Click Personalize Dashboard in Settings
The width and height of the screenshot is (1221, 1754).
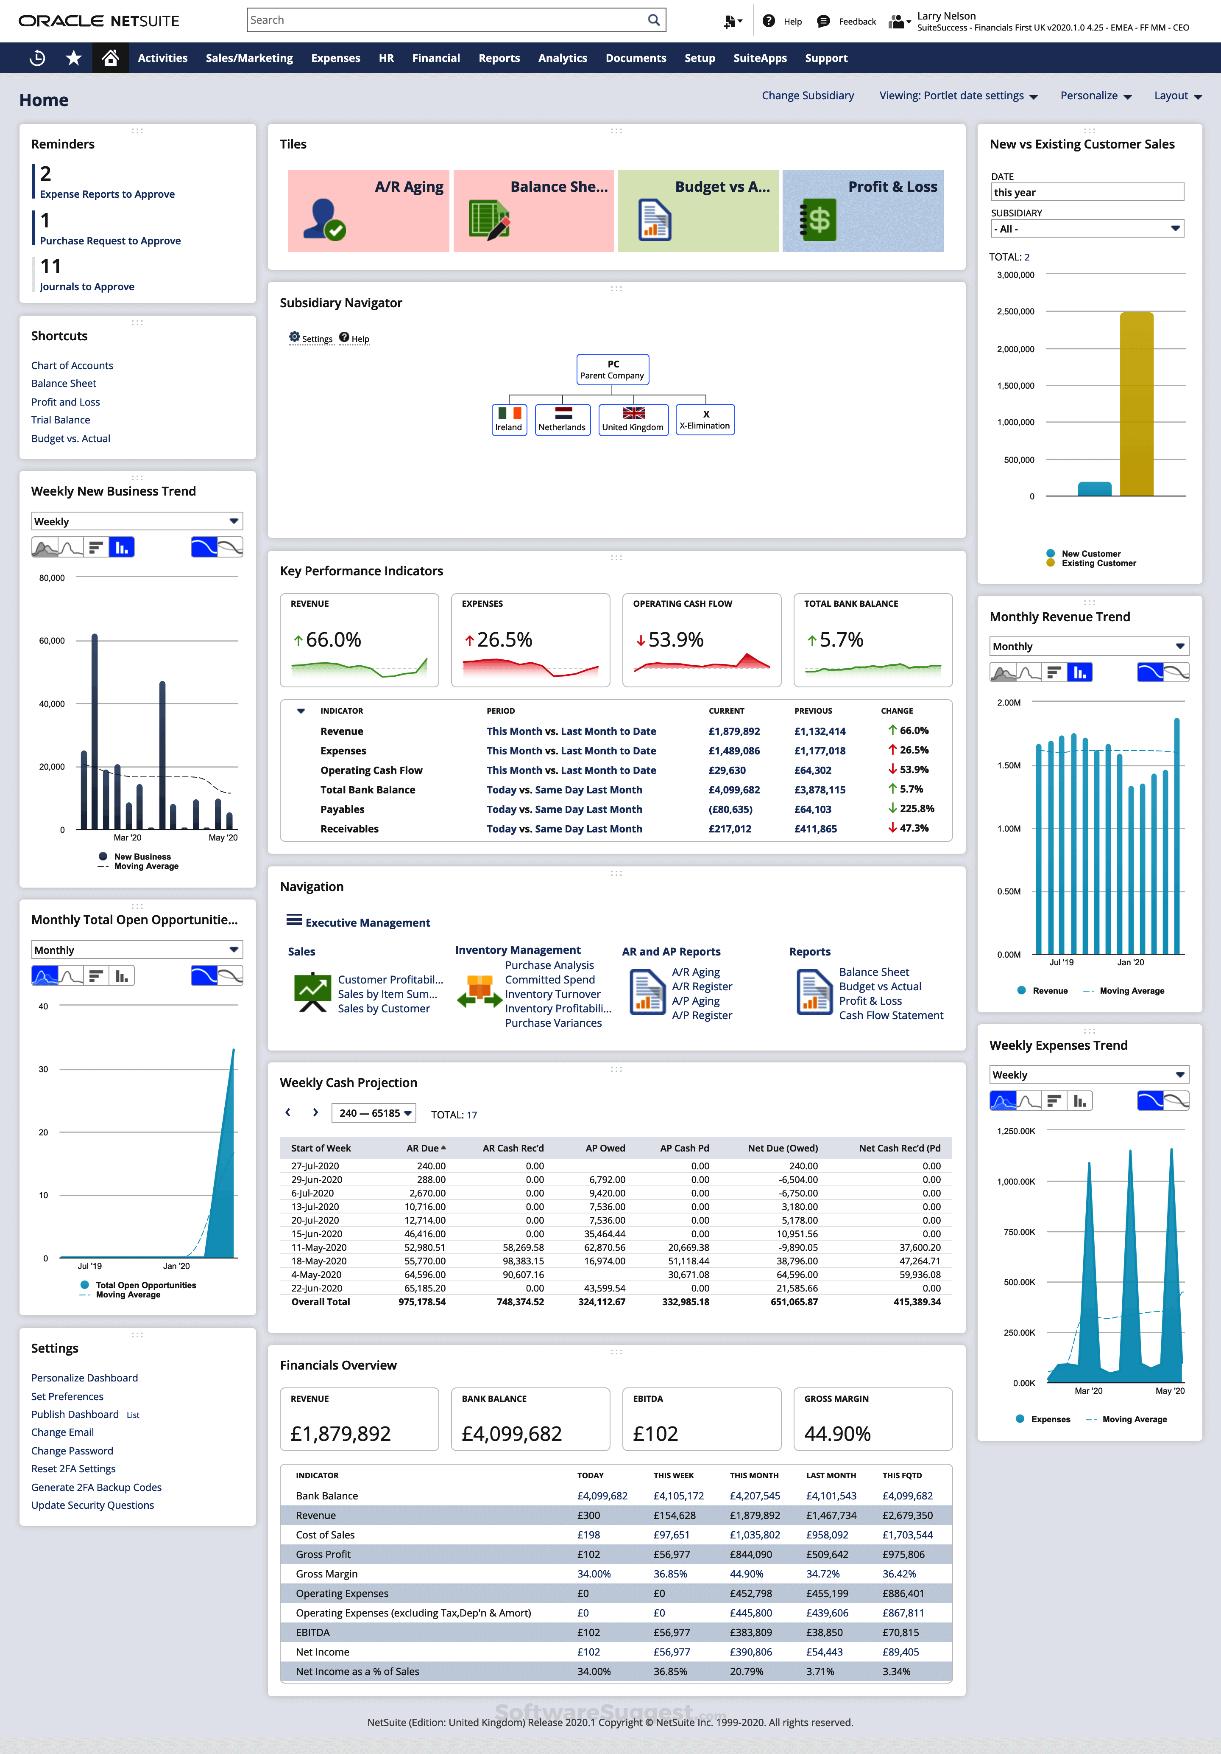click(85, 1377)
